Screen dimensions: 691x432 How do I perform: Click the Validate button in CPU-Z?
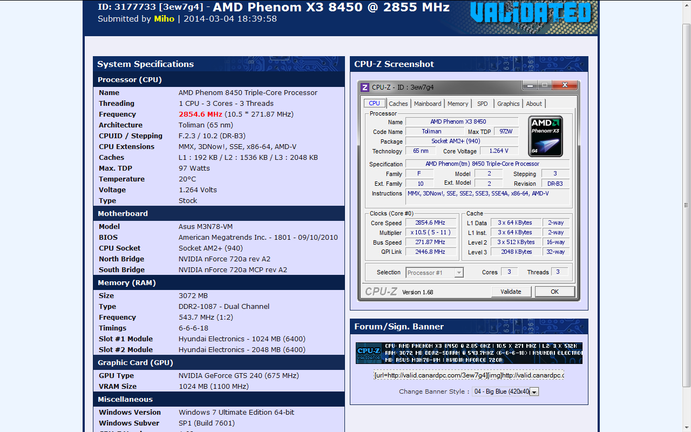tap(511, 292)
